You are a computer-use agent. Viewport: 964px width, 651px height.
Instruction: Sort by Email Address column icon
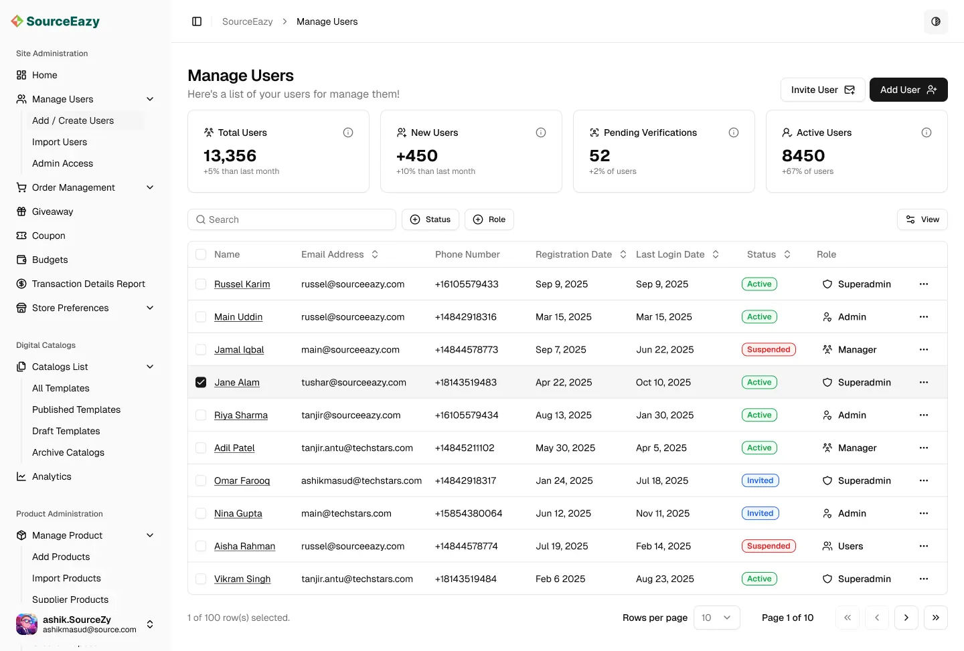pos(375,254)
